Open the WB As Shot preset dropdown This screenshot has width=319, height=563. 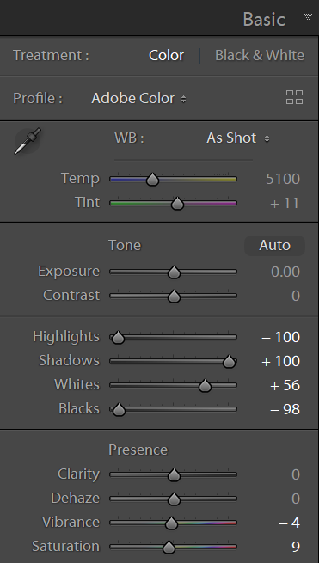[238, 138]
